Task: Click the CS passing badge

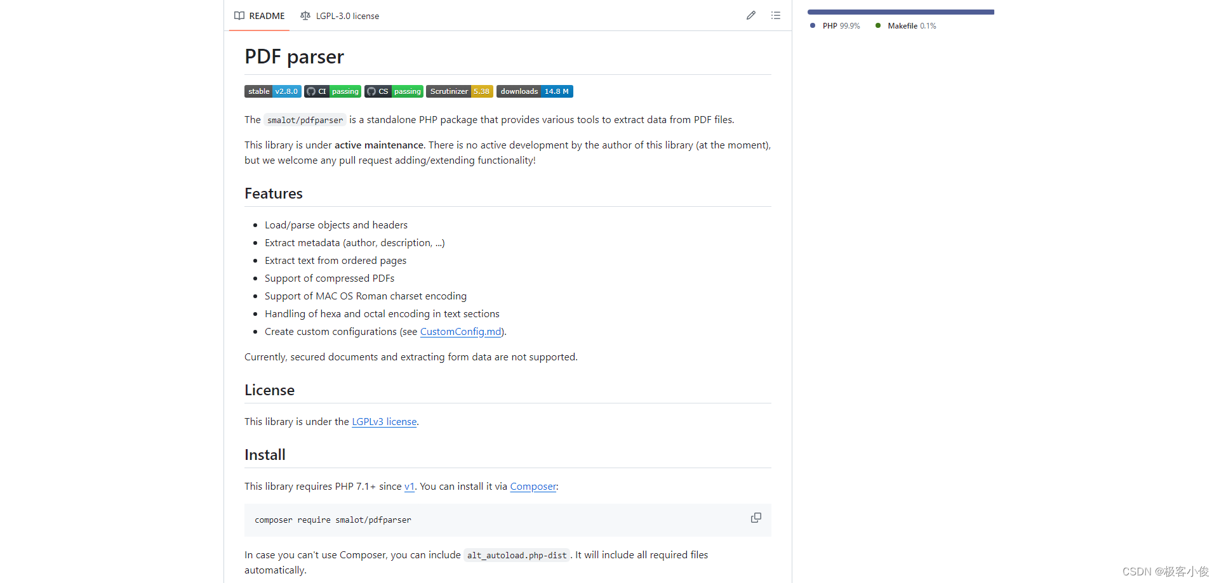Action: pos(394,91)
